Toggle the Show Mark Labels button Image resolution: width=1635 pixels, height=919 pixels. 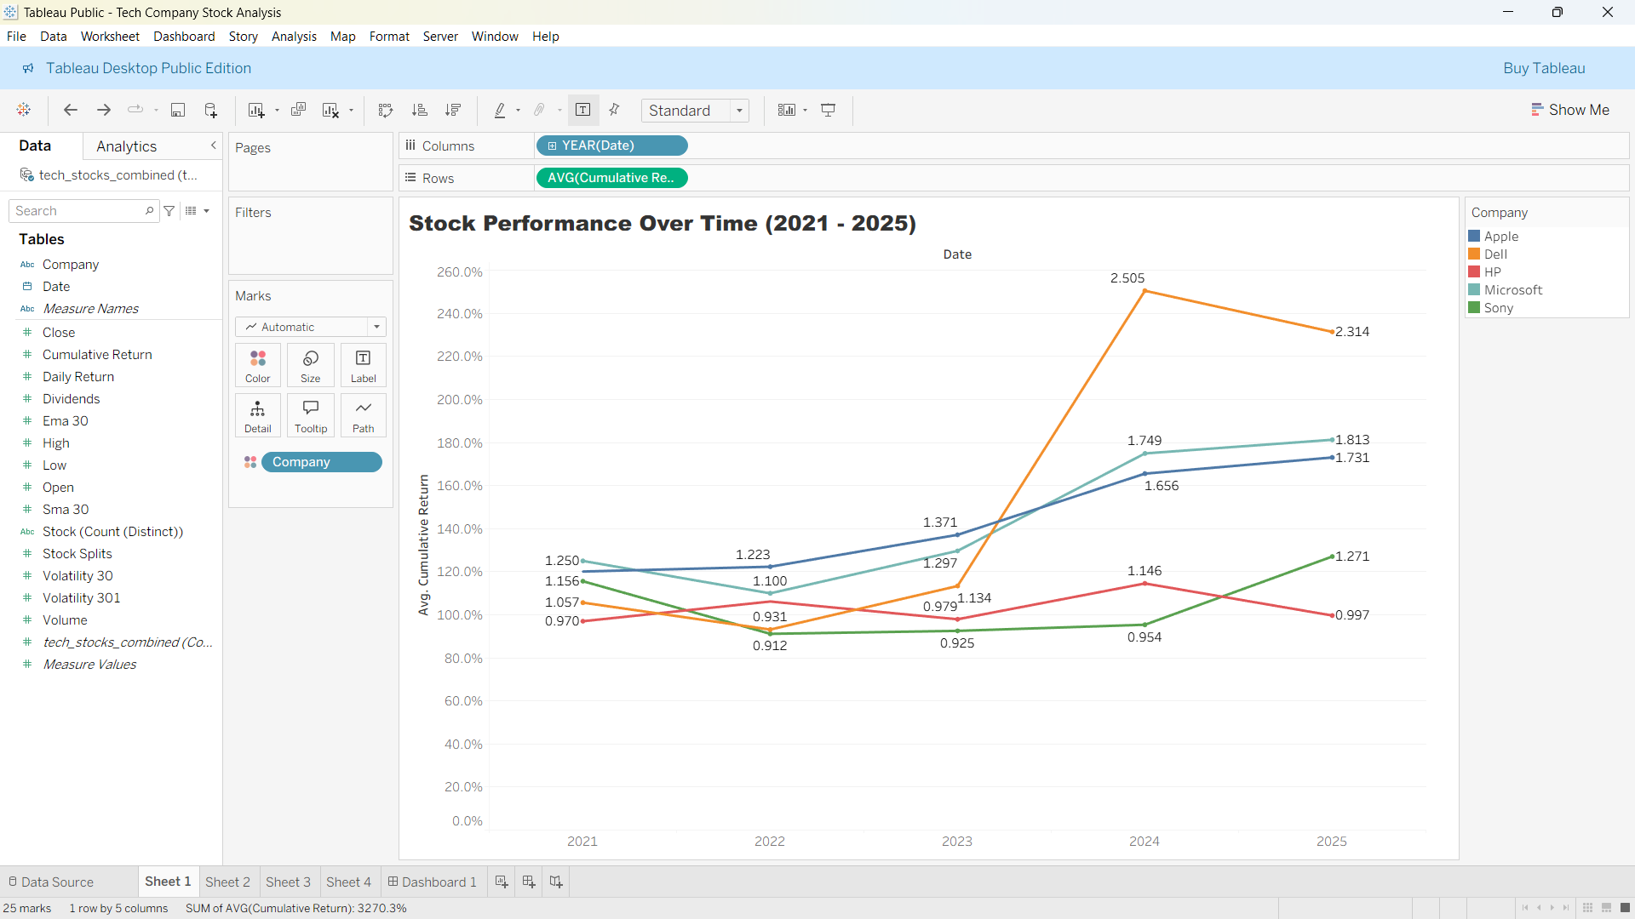click(x=583, y=110)
